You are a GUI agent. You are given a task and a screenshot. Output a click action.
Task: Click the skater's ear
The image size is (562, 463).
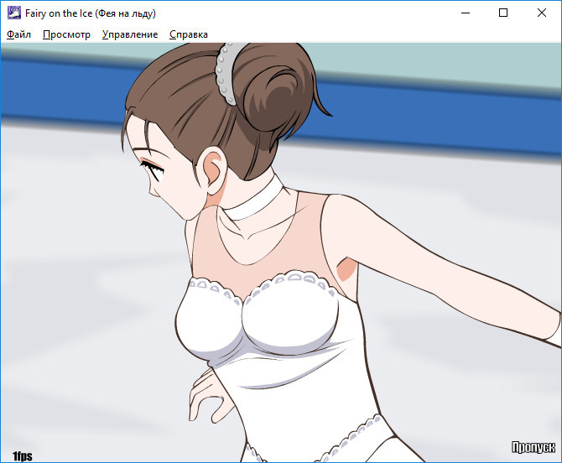point(212,172)
